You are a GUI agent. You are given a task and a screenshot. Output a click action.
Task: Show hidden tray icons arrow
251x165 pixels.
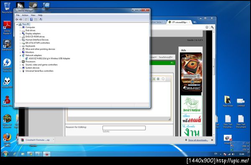click(220, 154)
